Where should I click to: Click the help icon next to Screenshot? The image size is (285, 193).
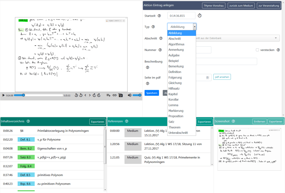pos(234,121)
